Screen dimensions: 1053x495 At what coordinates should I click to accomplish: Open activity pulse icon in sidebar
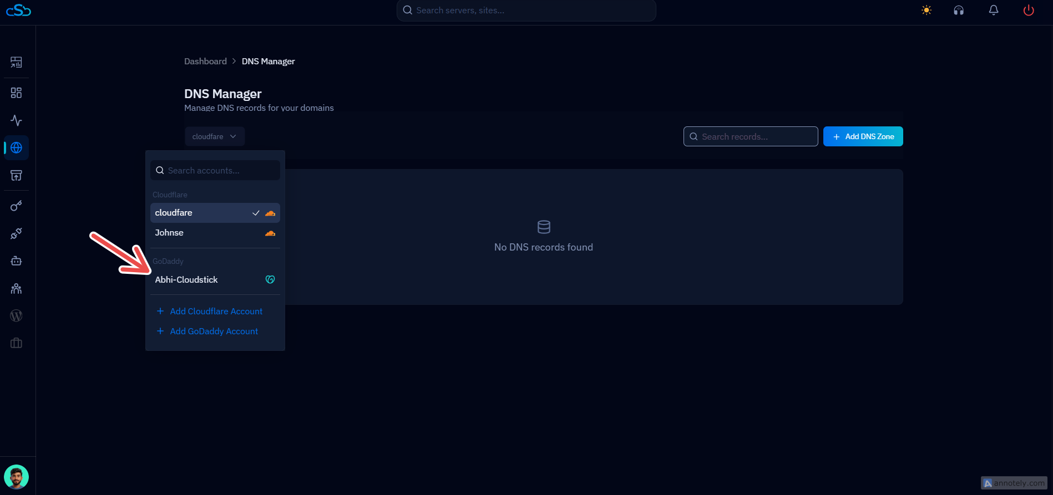click(x=16, y=120)
